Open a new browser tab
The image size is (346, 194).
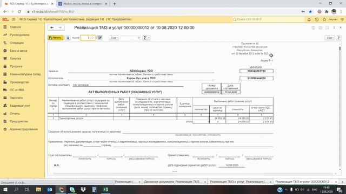tap(115, 4)
